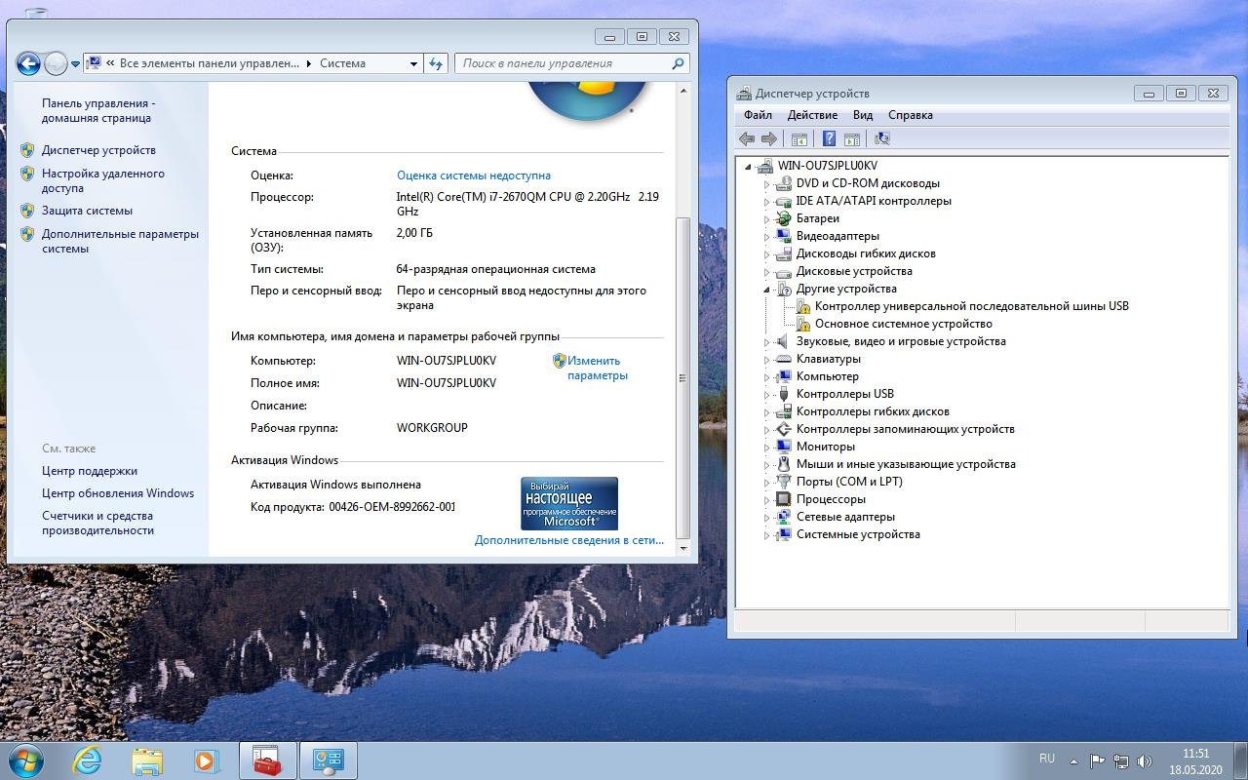
Task: Open Дополнительные параметры системы link
Action: (x=120, y=241)
